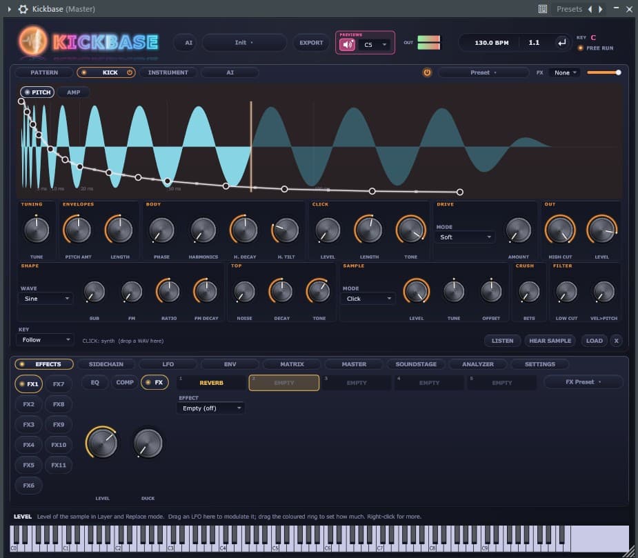This screenshot has width=638, height=558.
Task: Click the X button beside Load
Action: (x=616, y=341)
